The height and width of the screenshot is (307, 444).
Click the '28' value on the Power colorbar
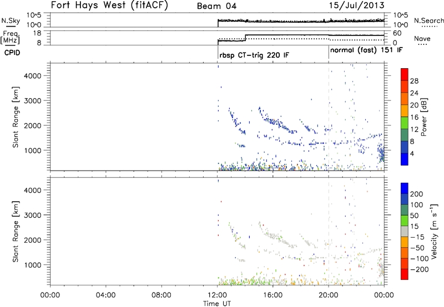[414, 81]
